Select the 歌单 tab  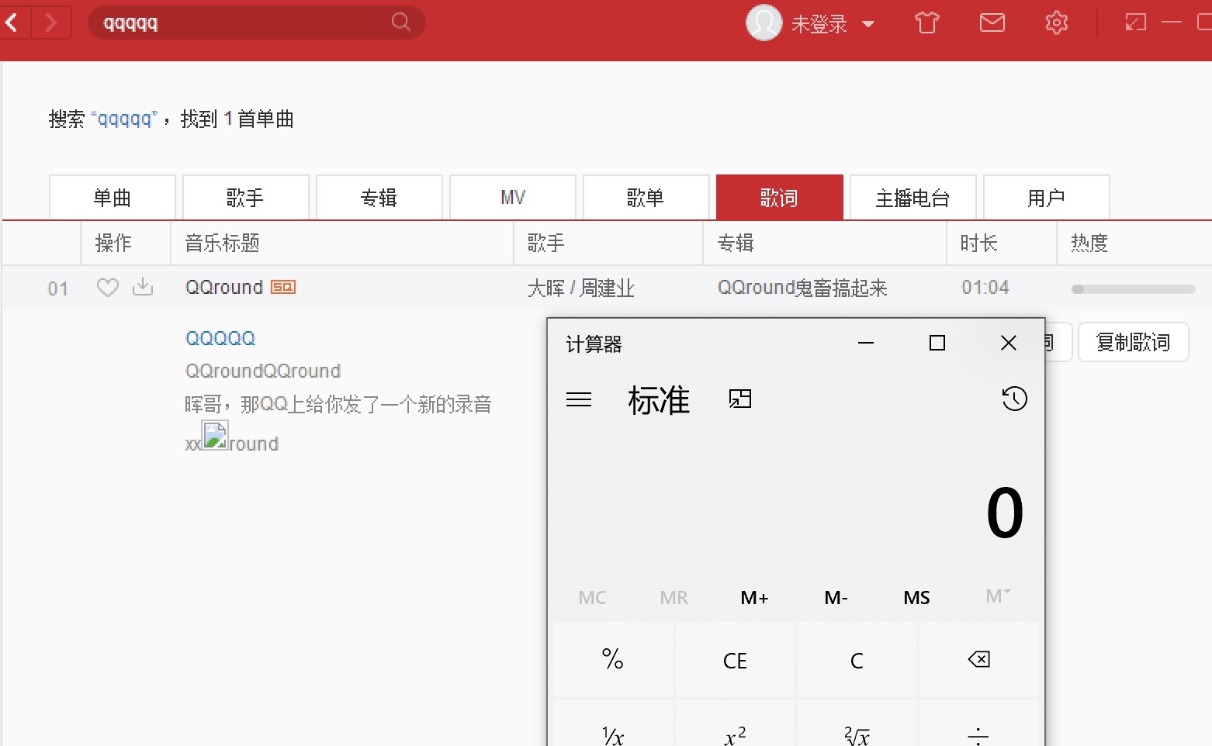pyautogui.click(x=646, y=198)
